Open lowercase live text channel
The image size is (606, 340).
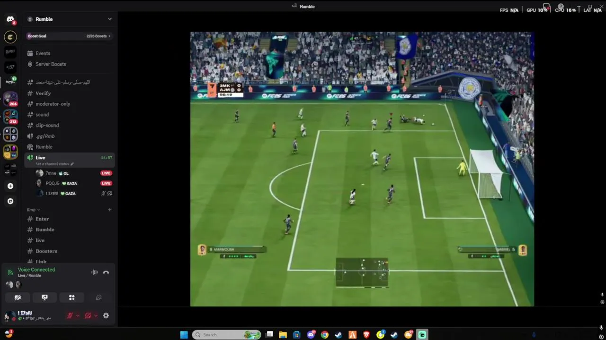tap(70, 241)
